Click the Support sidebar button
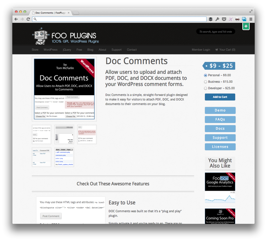This screenshot has width=267, height=241. [220, 138]
